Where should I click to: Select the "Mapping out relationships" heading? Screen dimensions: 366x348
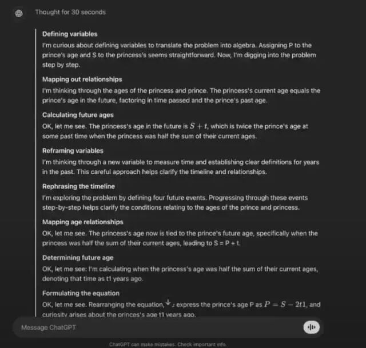[82, 79]
